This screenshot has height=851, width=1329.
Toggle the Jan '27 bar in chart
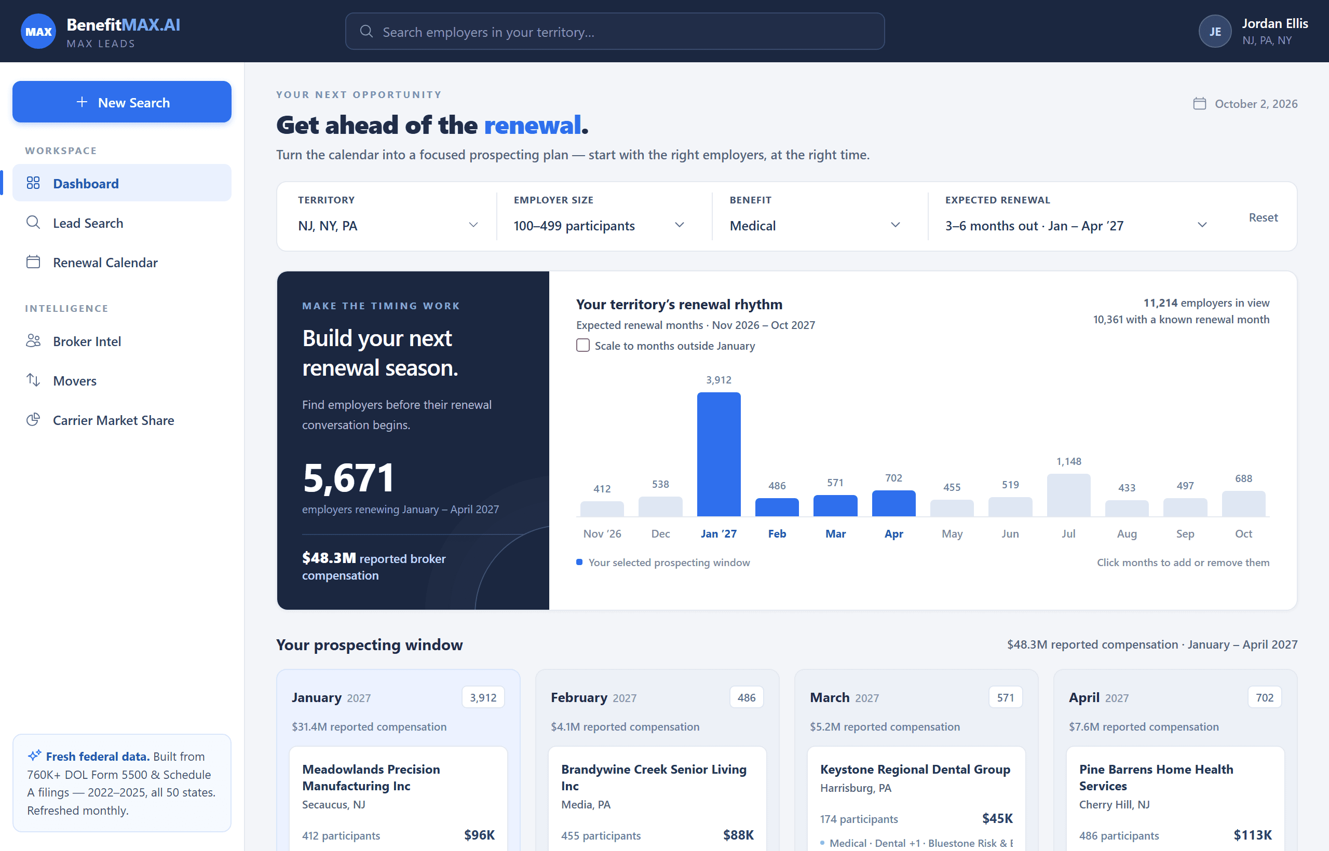pos(718,454)
